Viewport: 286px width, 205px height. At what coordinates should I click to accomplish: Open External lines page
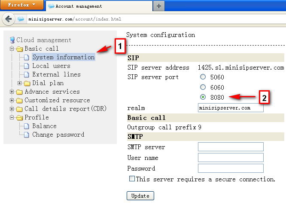click(56, 74)
